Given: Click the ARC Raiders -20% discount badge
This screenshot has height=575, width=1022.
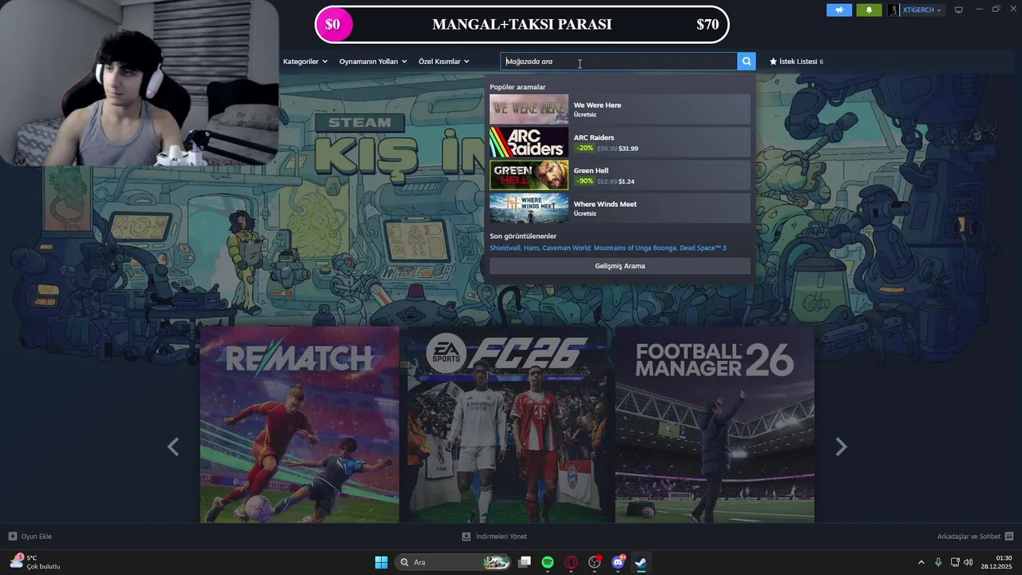Looking at the screenshot, I should coord(584,149).
